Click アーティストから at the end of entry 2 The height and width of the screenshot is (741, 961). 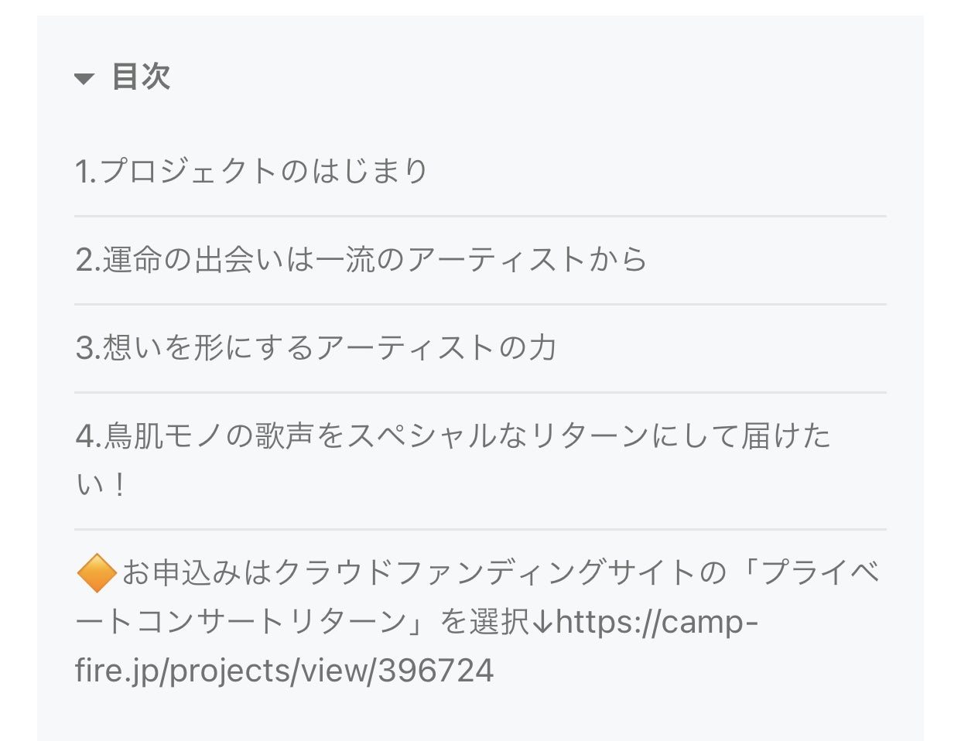528,260
